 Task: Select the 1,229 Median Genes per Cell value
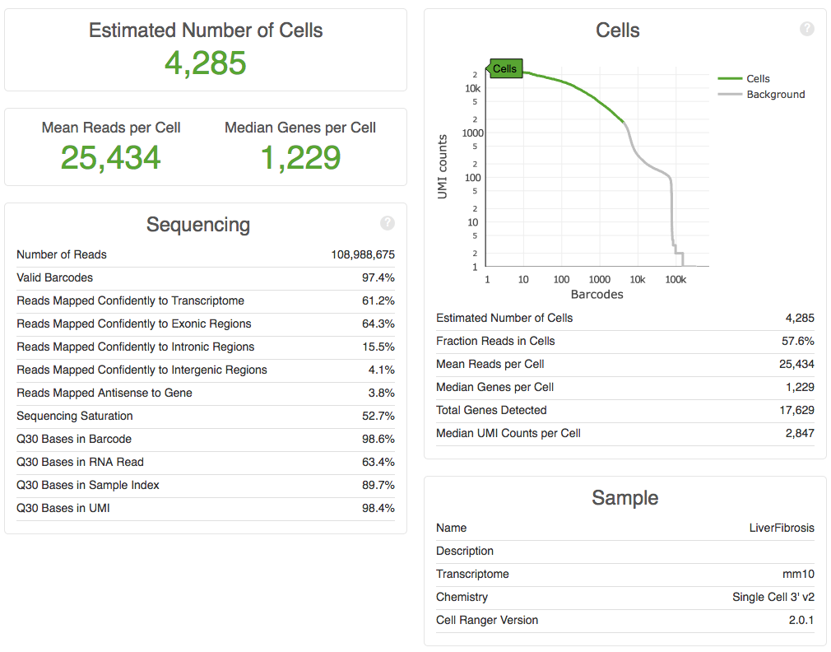[300, 157]
